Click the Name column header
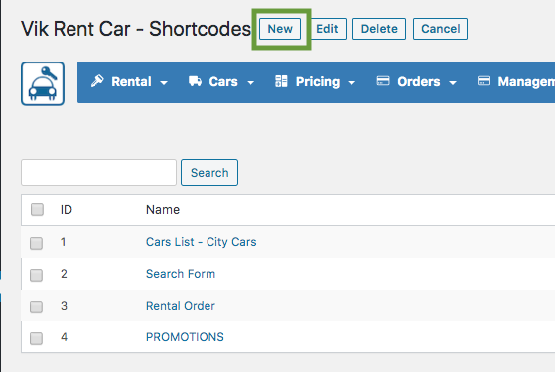Image resolution: width=555 pixels, height=372 pixels. (x=163, y=210)
